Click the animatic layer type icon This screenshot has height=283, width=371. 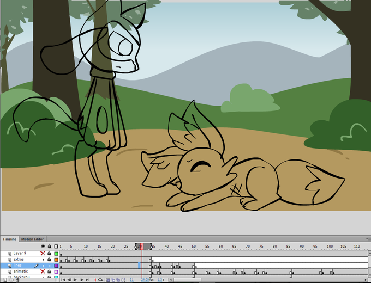(x=9, y=272)
